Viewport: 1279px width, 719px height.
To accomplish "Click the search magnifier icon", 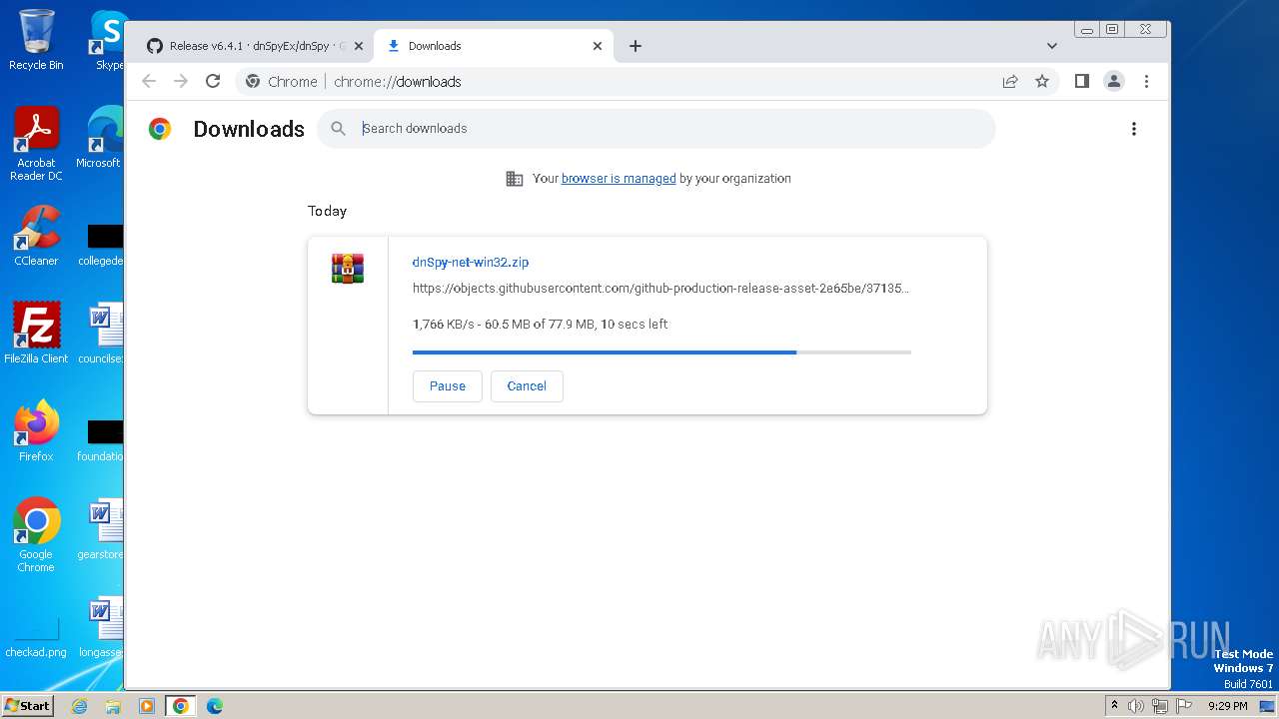I will [x=339, y=129].
